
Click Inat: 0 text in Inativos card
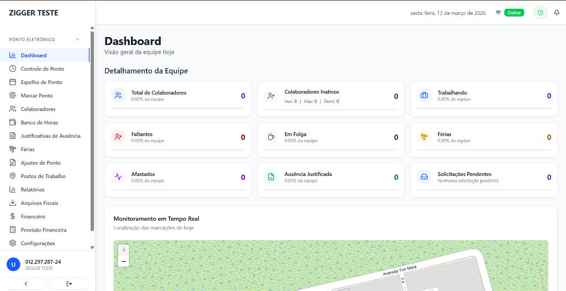[291, 102]
